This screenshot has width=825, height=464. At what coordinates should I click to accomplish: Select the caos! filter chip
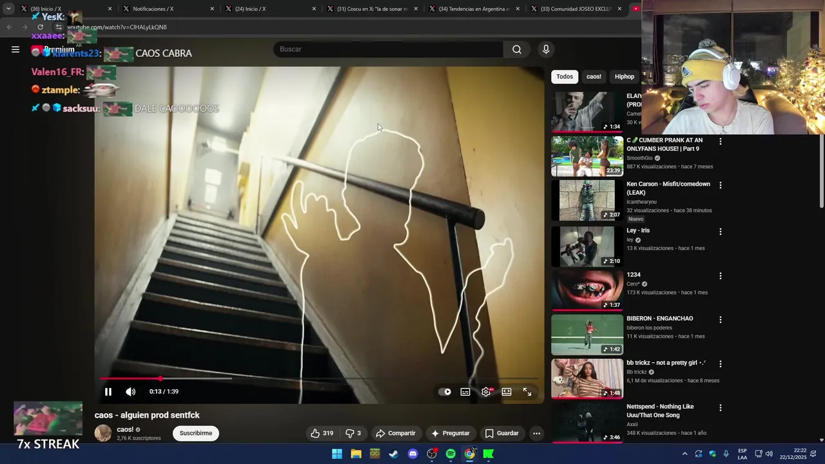click(594, 77)
